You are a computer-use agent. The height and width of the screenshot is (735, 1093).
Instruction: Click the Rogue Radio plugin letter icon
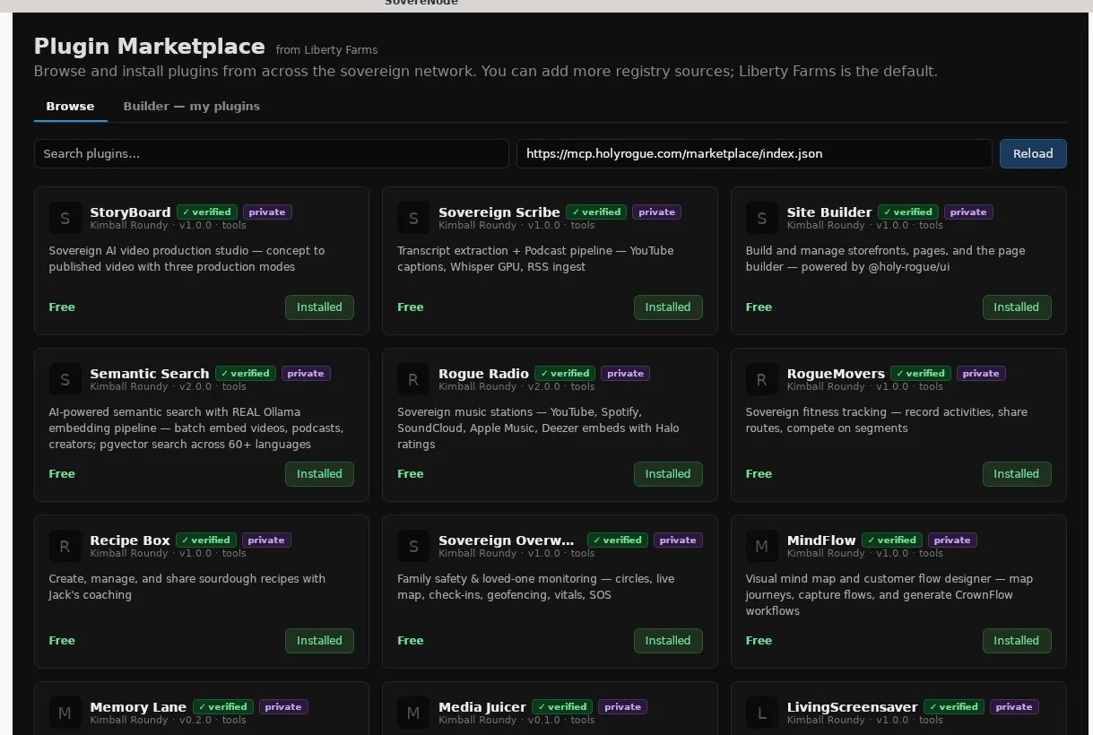coord(413,379)
